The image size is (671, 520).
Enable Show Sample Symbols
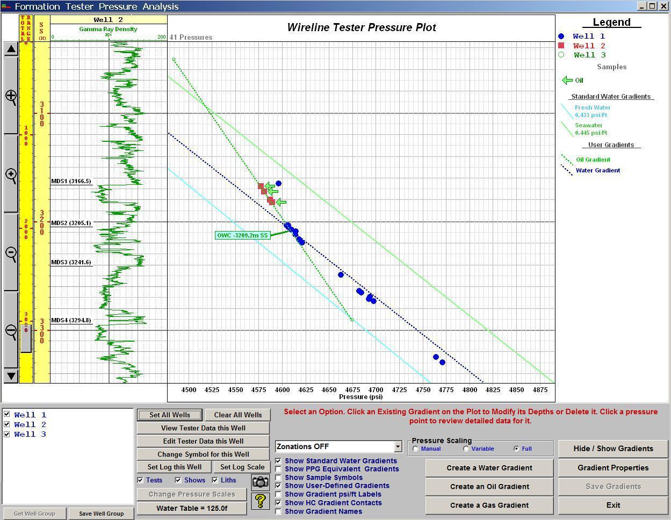(x=278, y=477)
